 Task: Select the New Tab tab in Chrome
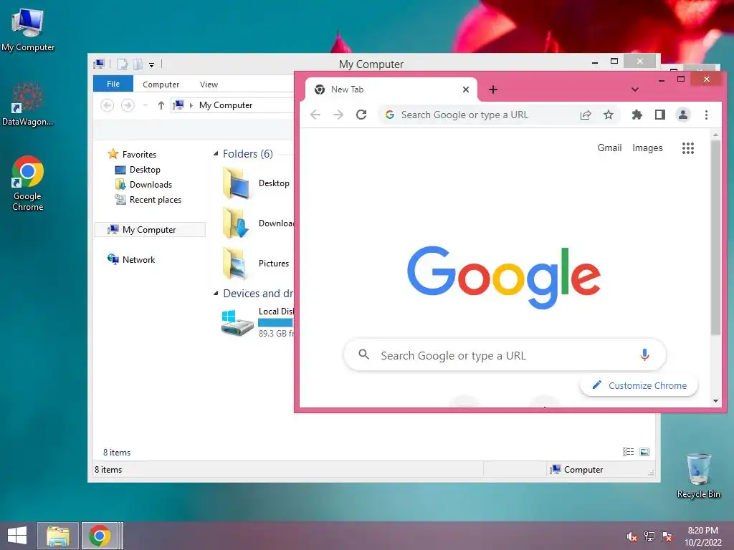coord(391,90)
